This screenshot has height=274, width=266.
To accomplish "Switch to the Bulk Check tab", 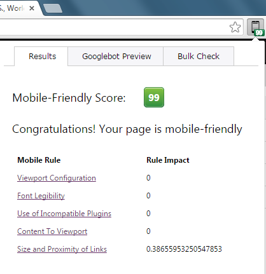I will (x=199, y=57).
